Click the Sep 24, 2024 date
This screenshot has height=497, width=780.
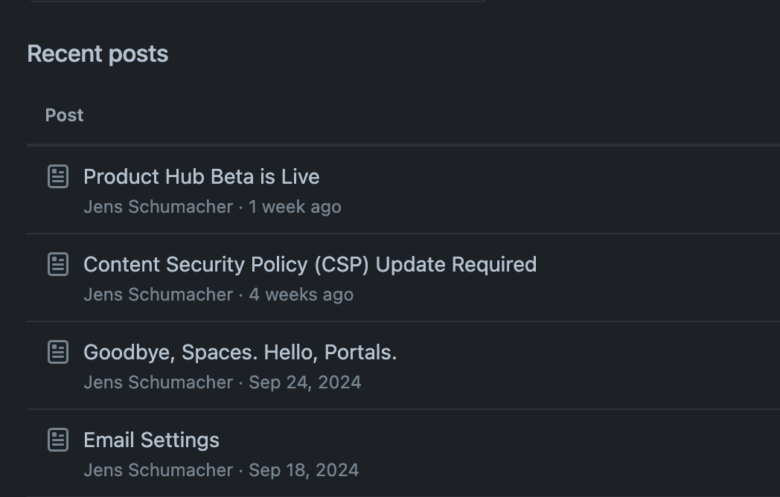point(304,382)
